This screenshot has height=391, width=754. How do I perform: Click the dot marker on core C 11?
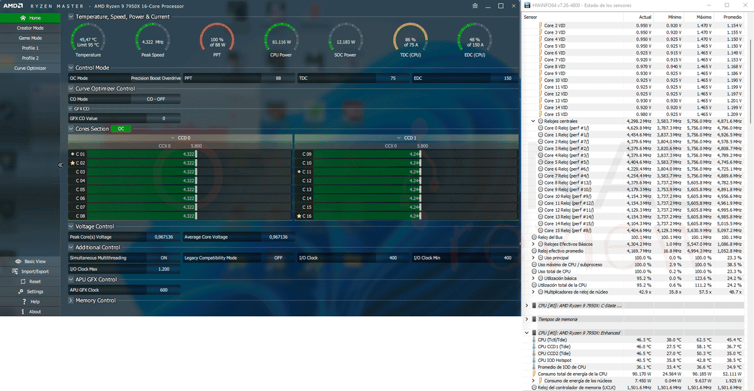pyautogui.click(x=299, y=172)
